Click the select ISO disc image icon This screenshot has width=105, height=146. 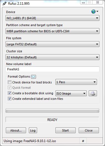[x=93, y=93]
